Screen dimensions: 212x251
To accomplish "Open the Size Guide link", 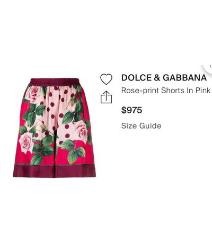I will (142, 126).
